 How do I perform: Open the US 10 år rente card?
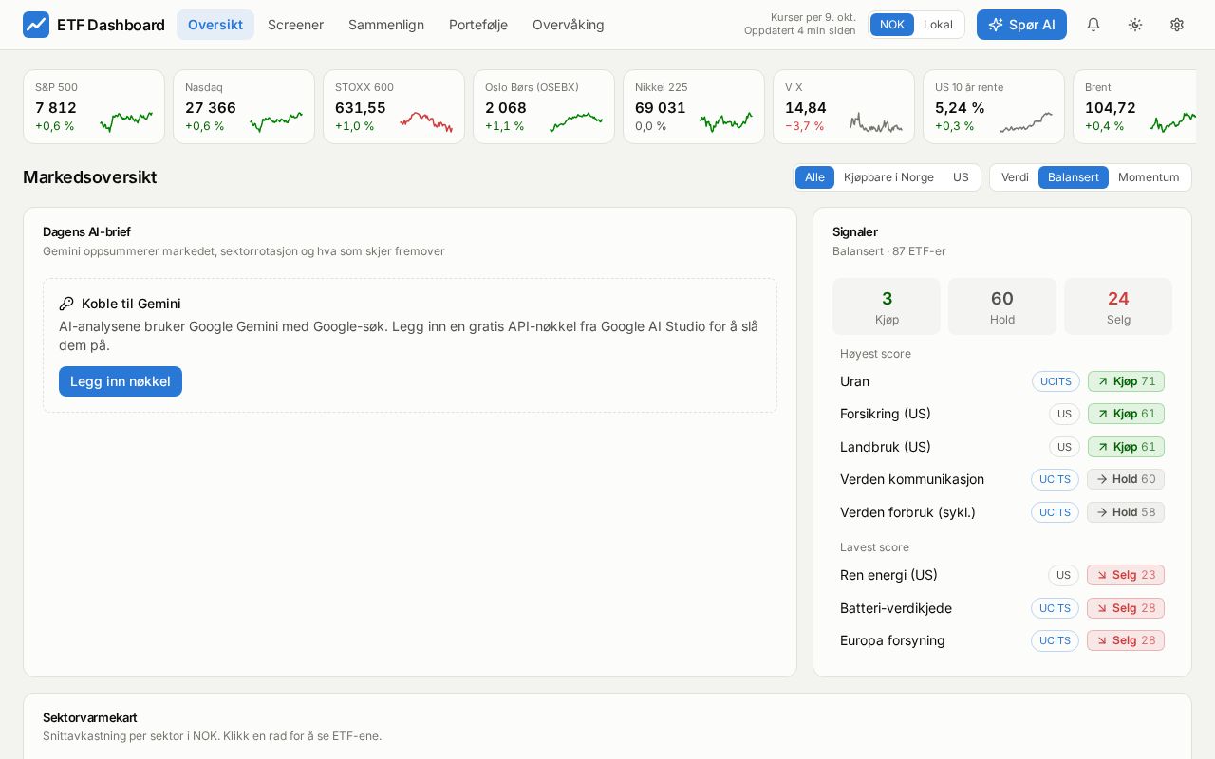(994, 106)
